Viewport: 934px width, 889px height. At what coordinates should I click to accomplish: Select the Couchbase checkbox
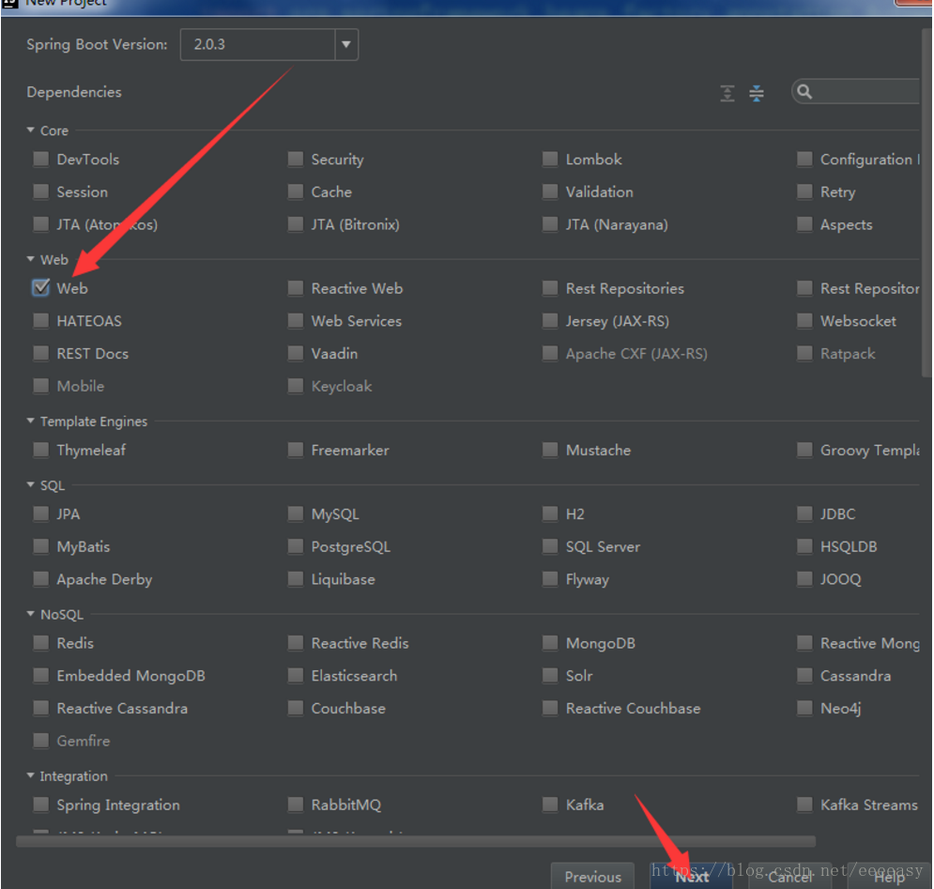[296, 708]
